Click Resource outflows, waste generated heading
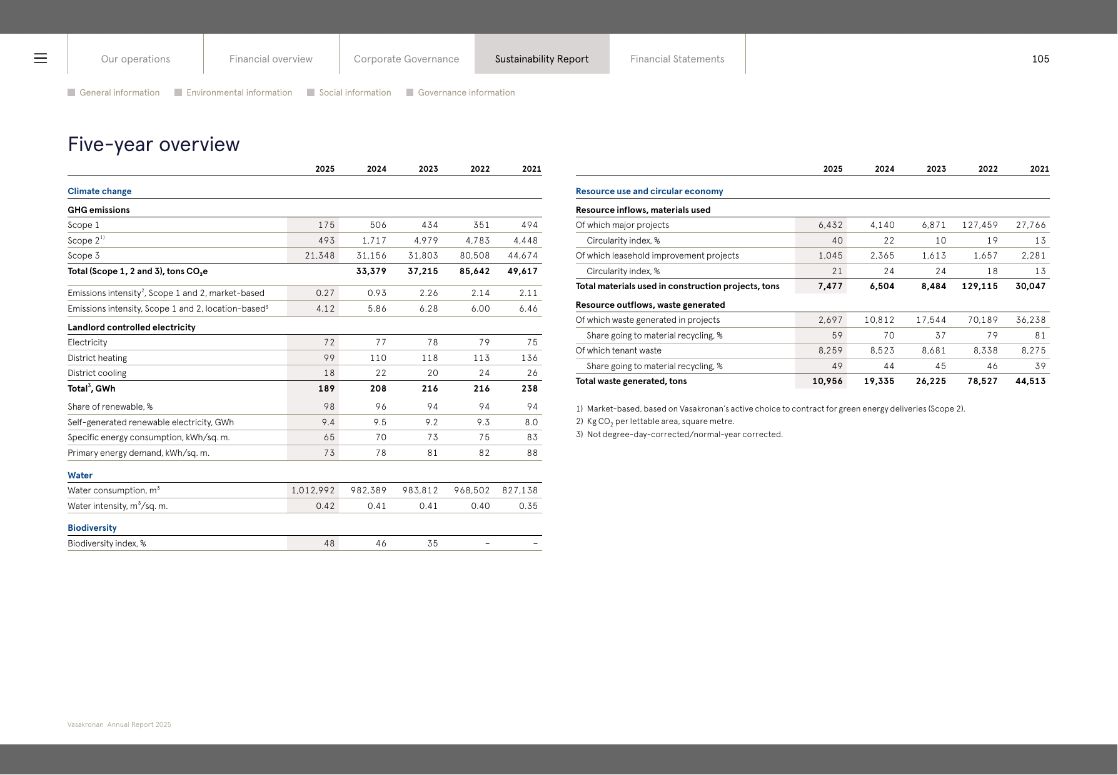This screenshot has width=1118, height=775. 650,305
